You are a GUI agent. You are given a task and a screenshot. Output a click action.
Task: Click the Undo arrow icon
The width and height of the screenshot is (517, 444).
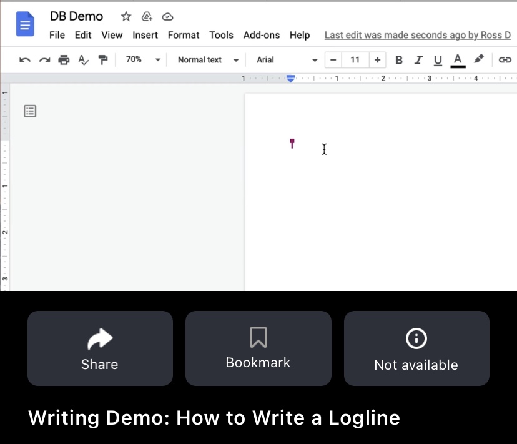pyautogui.click(x=25, y=60)
